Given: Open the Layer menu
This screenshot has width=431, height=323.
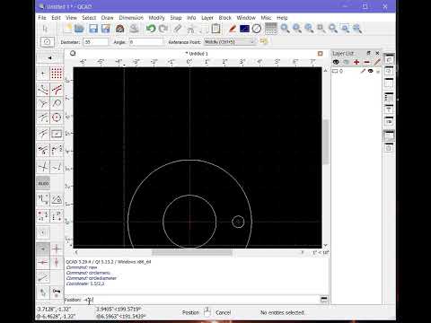Looking at the screenshot, I should tap(207, 18).
